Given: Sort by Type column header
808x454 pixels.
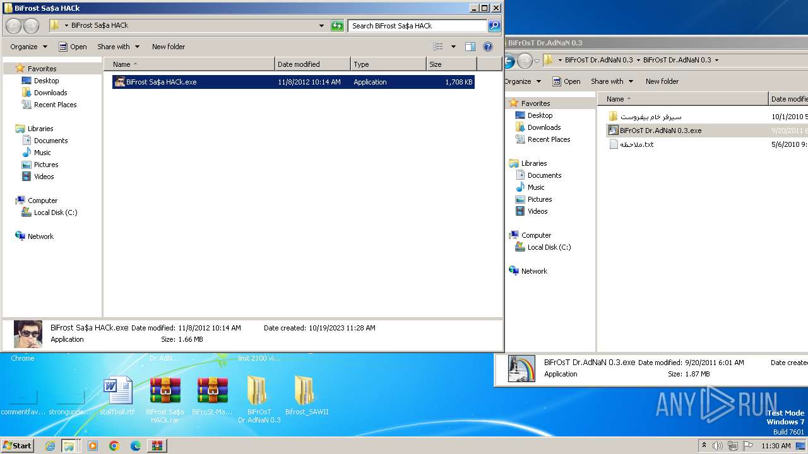Looking at the screenshot, I should click(x=388, y=64).
